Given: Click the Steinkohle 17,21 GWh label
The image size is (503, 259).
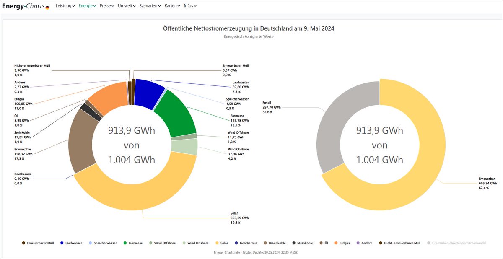Looking at the screenshot, I should [23, 137].
